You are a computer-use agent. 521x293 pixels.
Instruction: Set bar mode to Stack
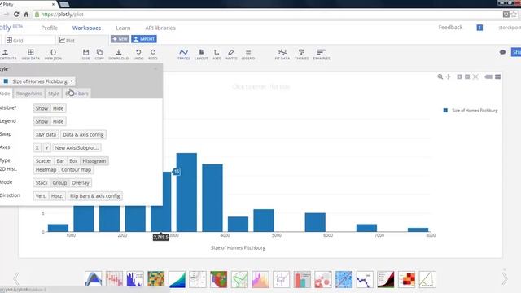42,182
